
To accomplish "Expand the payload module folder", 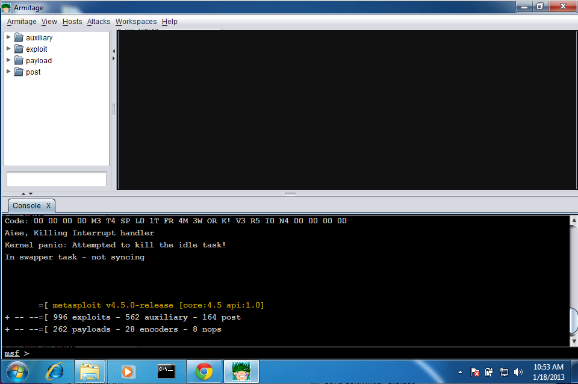I will click(8, 60).
